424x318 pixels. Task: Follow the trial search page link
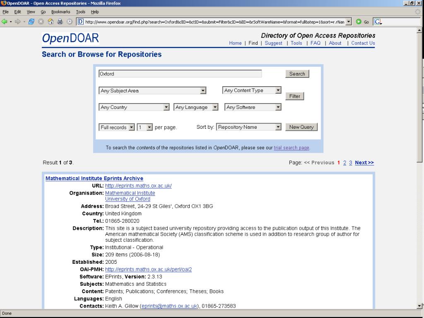(x=291, y=148)
